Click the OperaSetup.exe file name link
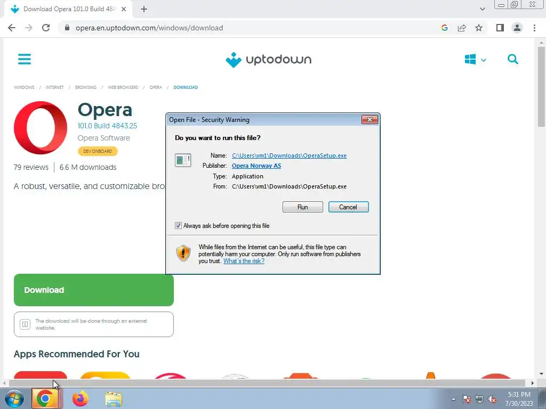 tap(289, 156)
